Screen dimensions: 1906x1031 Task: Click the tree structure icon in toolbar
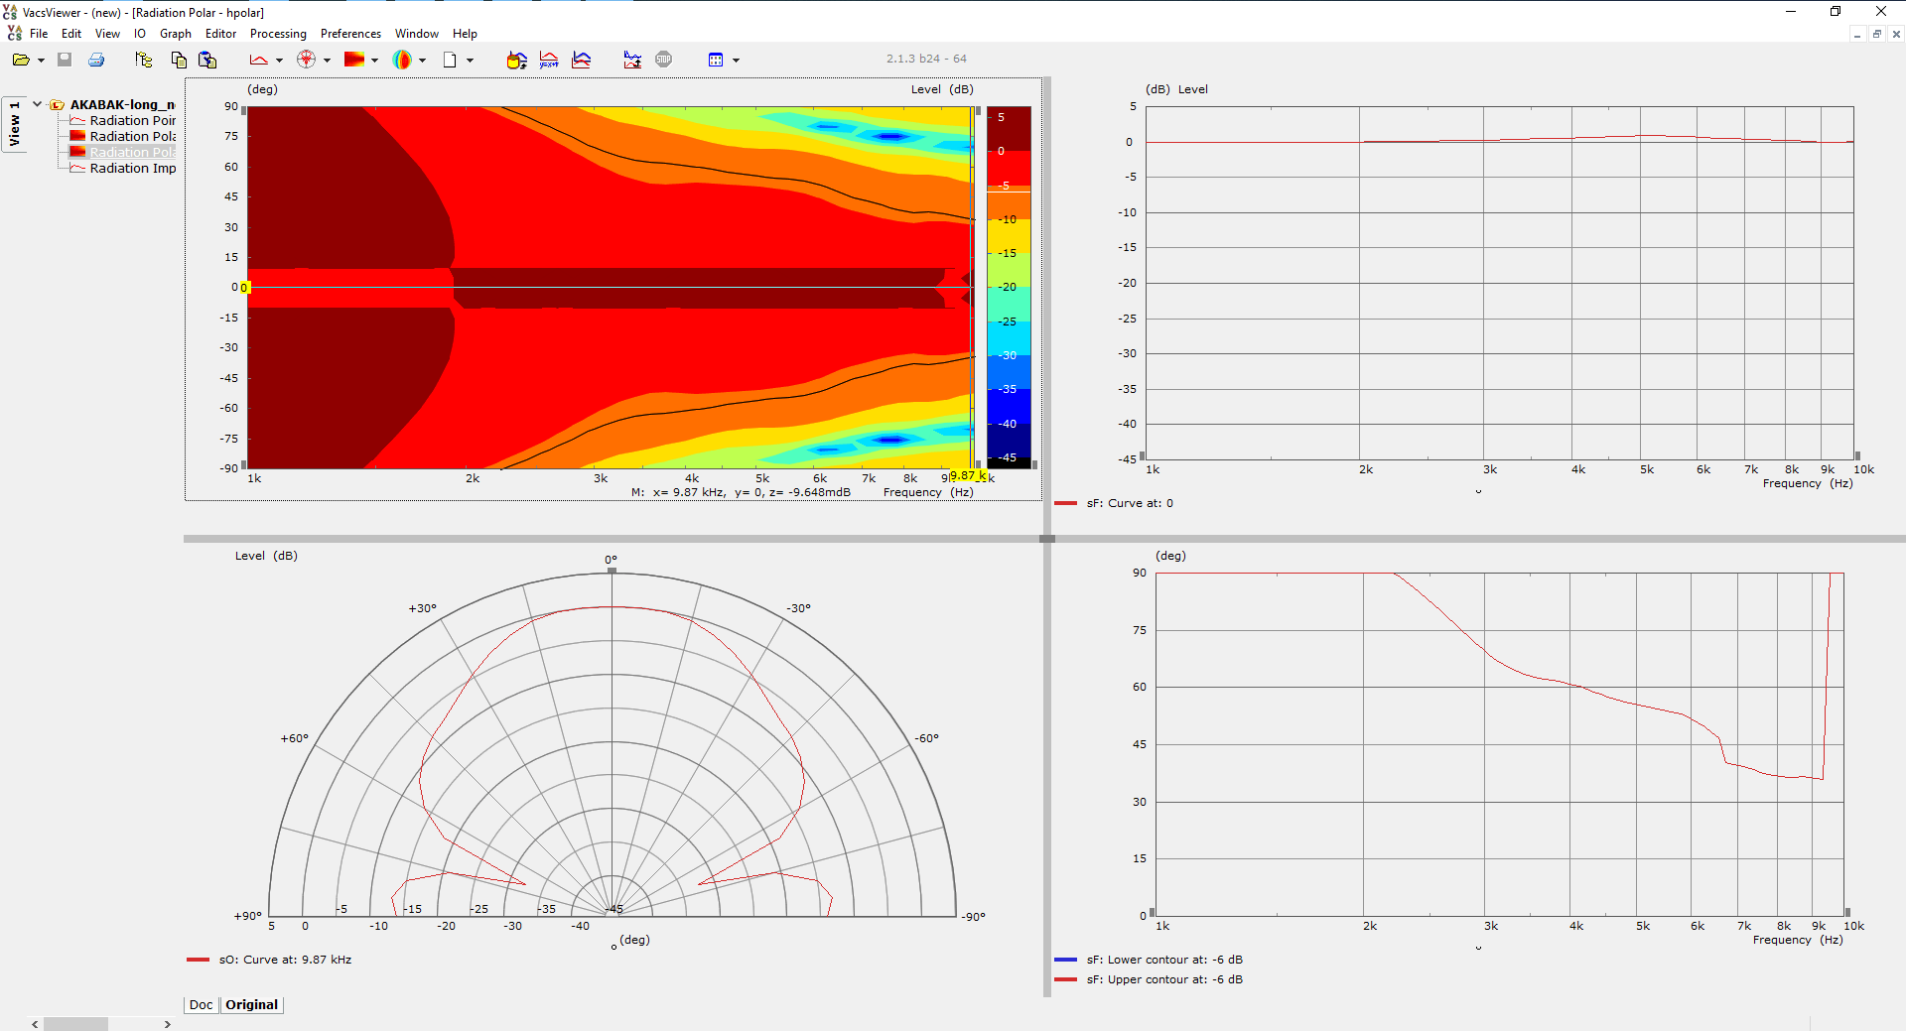coord(144,60)
